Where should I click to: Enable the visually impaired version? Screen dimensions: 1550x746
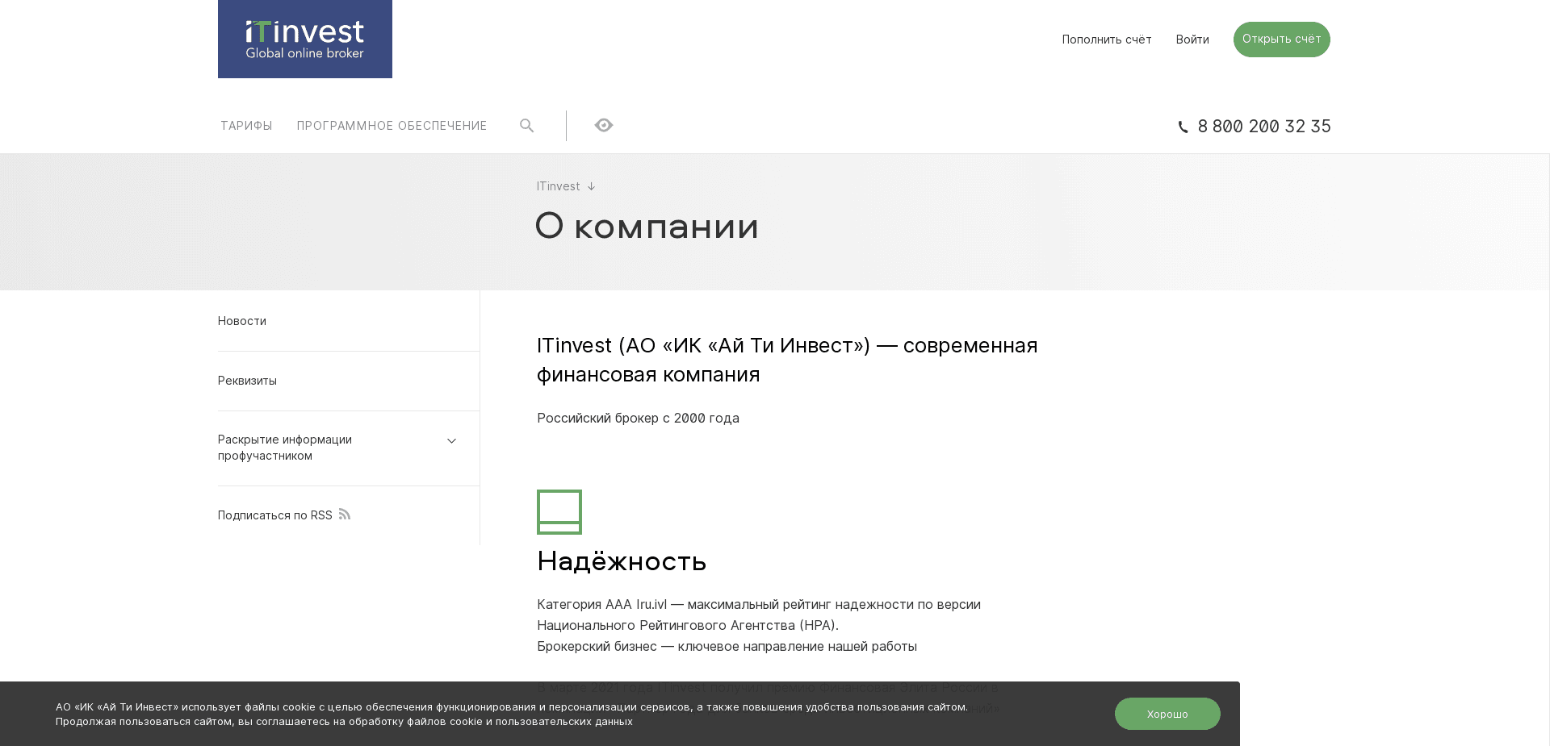(603, 125)
